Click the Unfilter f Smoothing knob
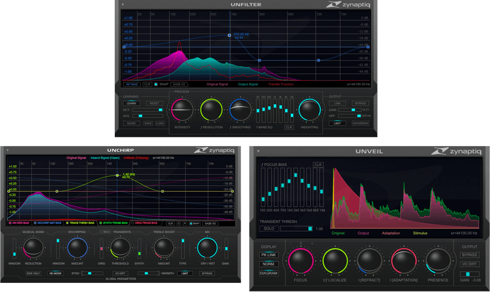This screenshot has height=292, width=490. pyautogui.click(x=240, y=110)
